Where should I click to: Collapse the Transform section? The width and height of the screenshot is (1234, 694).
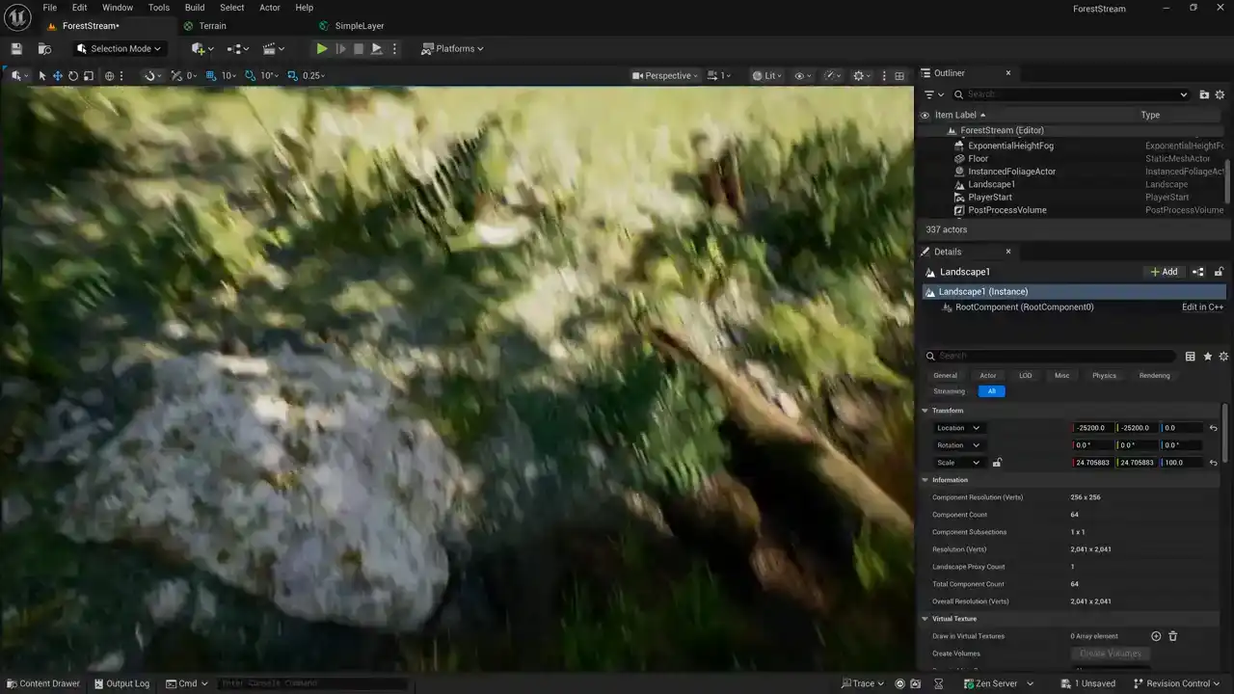pos(925,411)
